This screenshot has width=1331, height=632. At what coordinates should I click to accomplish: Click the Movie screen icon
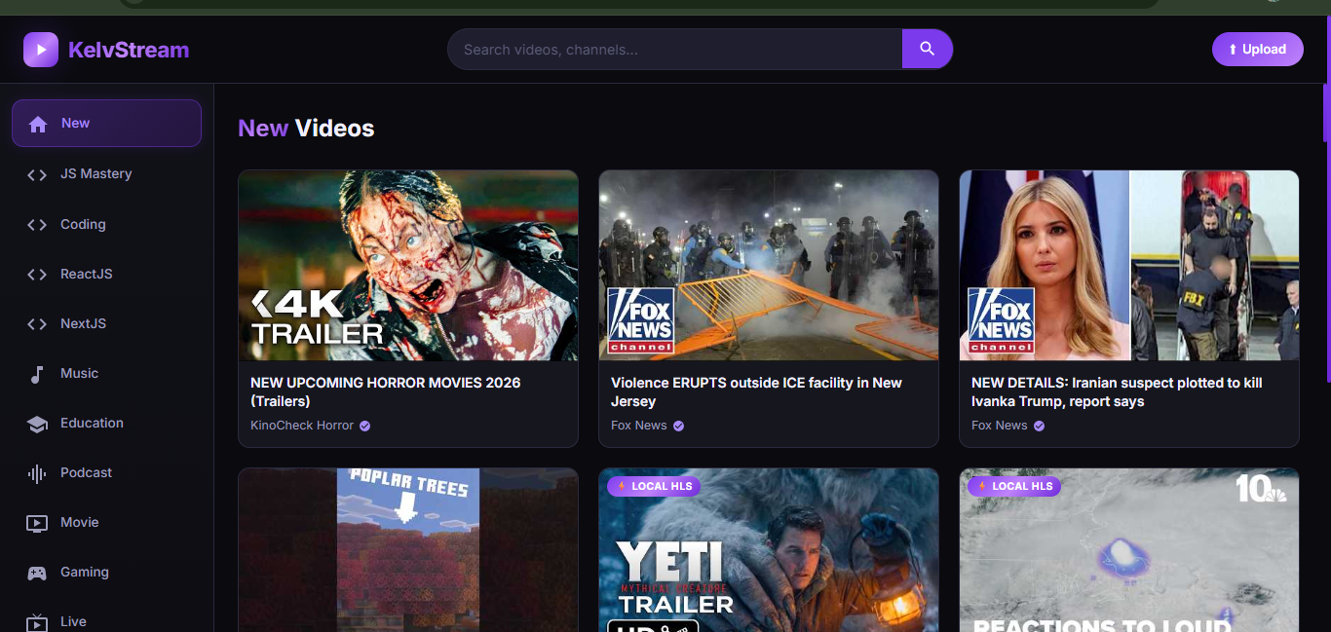[x=37, y=523]
